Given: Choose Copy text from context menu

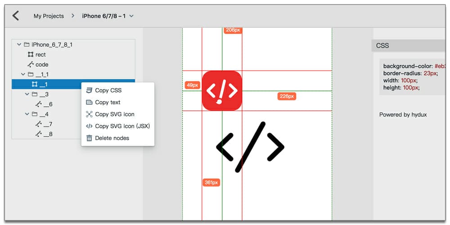Looking at the screenshot, I should pos(108,102).
